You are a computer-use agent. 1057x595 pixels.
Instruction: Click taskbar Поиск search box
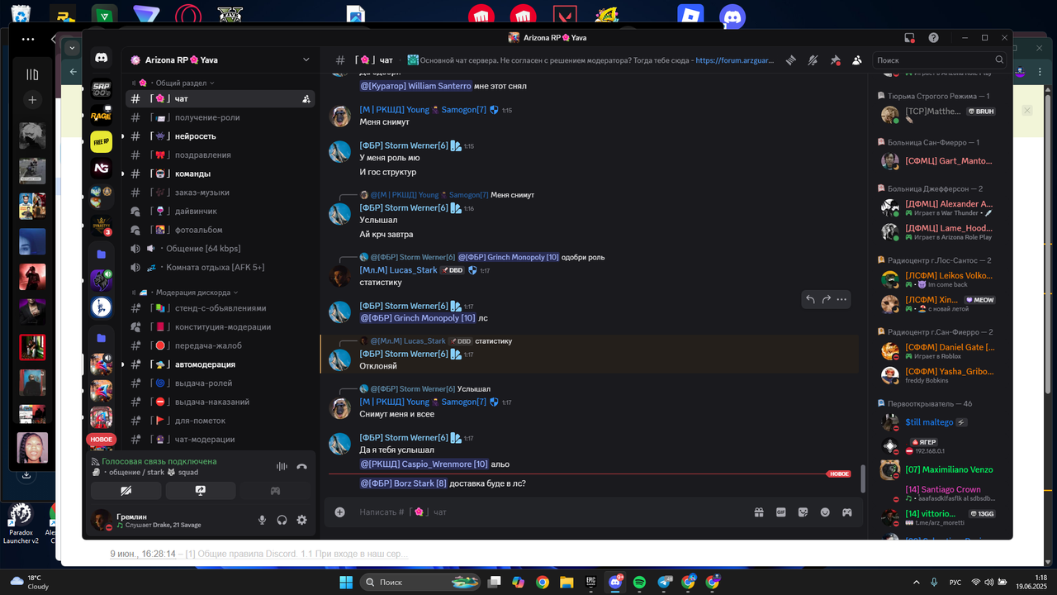(421, 583)
